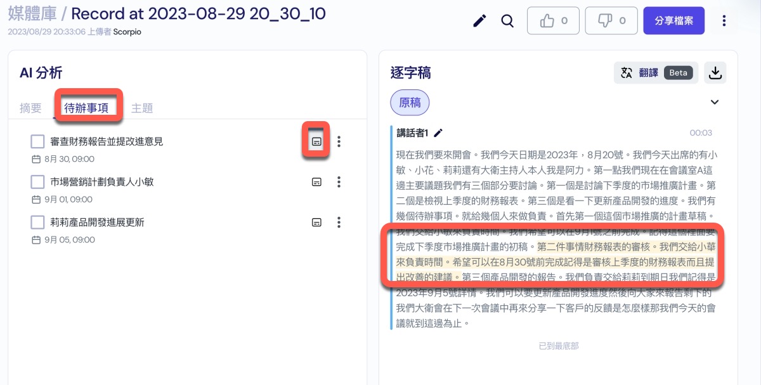Click transcript source icon for 審查財務報告 task
Viewport: 761px width, 385px height.
[x=316, y=141]
